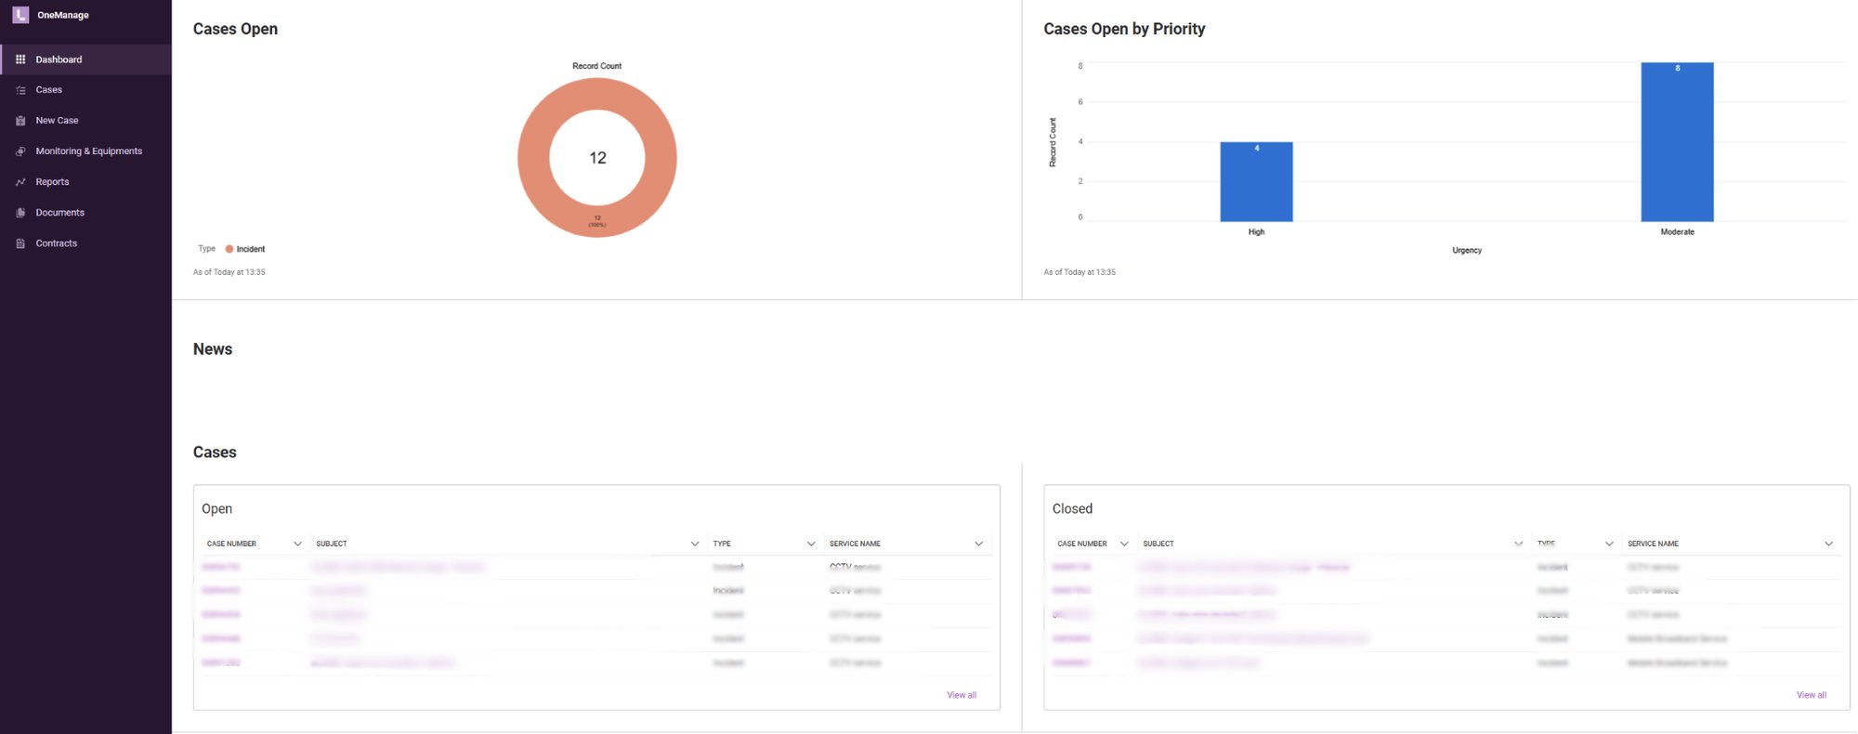The image size is (1858, 734).
Task: Click the Monitoring & Equipments icon
Action: tap(20, 151)
